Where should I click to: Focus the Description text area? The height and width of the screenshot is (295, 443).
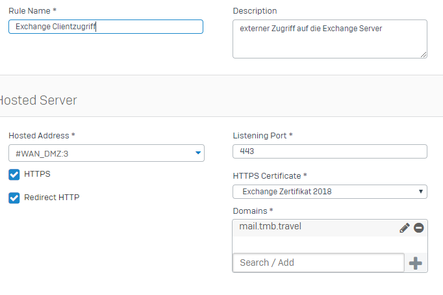(330, 39)
